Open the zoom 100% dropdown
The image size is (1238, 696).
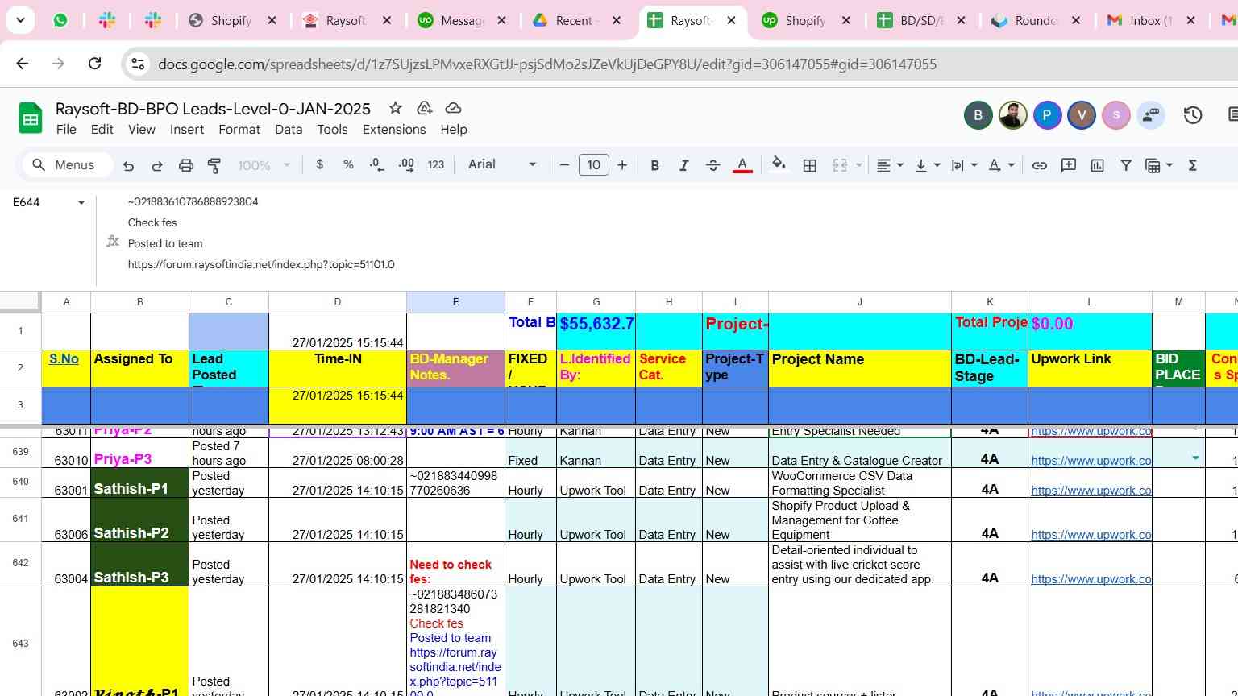(264, 165)
